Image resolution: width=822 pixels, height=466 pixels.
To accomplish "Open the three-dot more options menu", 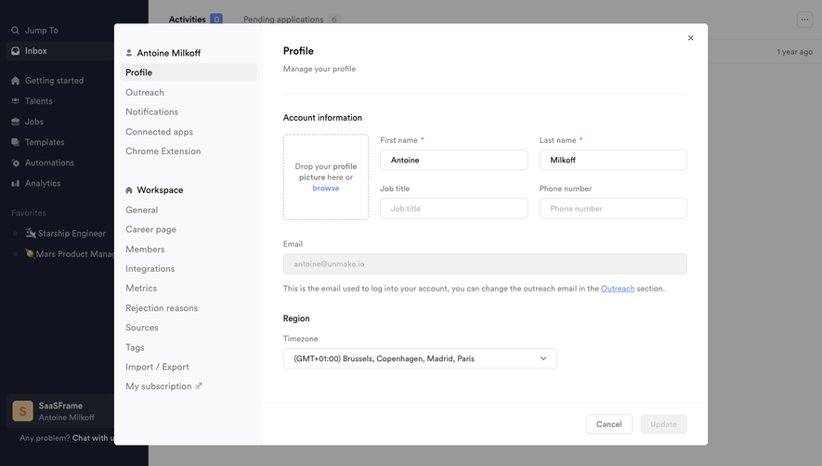I will click(804, 19).
